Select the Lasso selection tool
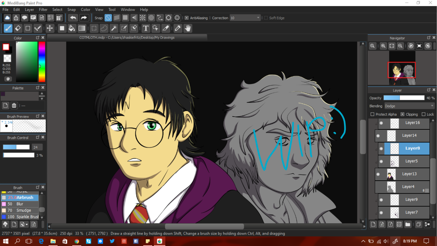This screenshot has height=246, width=437. click(104, 28)
